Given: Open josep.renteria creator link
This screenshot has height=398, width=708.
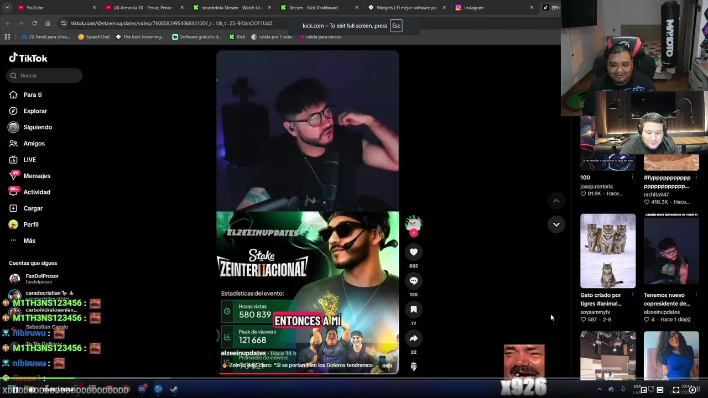Looking at the screenshot, I should tap(596, 187).
